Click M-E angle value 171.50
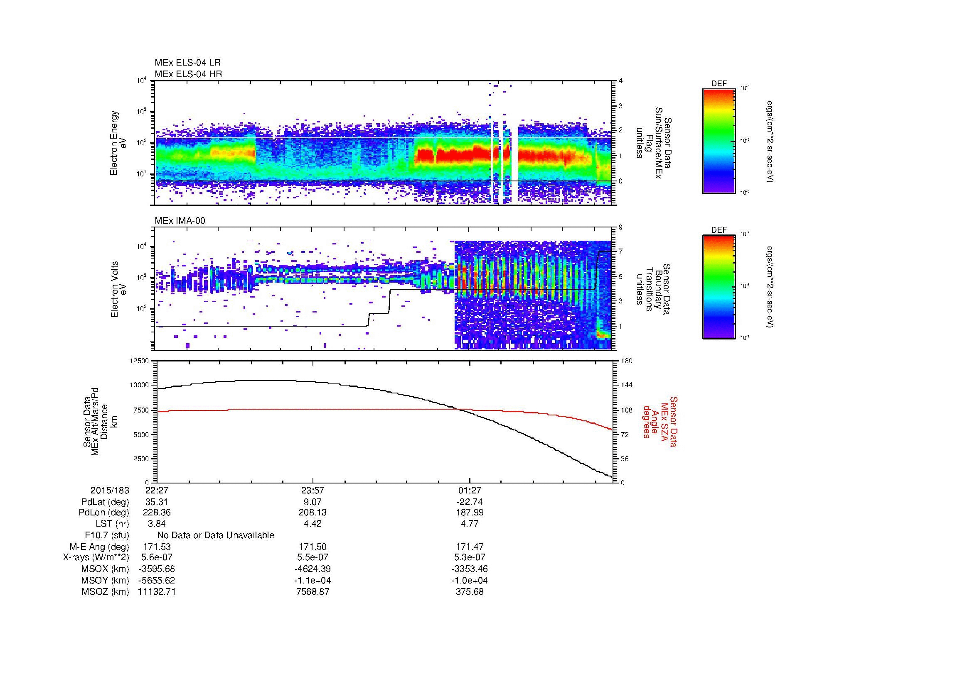Image resolution: width=972 pixels, height=686 pixels. 313,547
